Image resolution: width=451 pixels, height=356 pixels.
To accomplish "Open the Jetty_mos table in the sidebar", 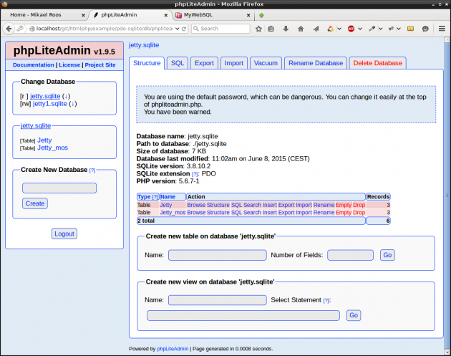I will coord(53,148).
